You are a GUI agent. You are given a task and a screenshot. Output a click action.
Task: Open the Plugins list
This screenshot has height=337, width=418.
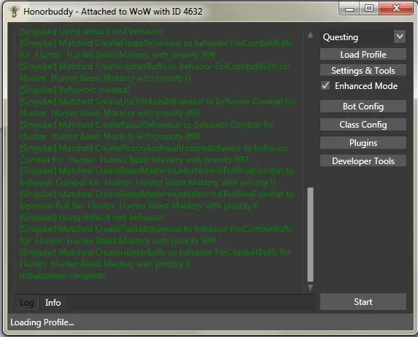[363, 143]
